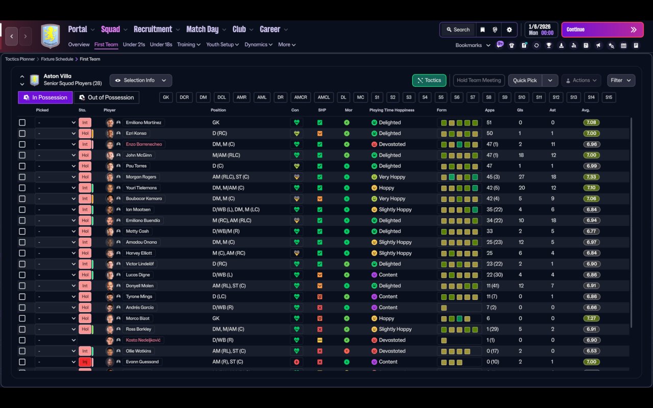This screenshot has height=408, width=653.
Task: Click the exclamation report icon in bookmarks bar
Action: coord(524,45)
